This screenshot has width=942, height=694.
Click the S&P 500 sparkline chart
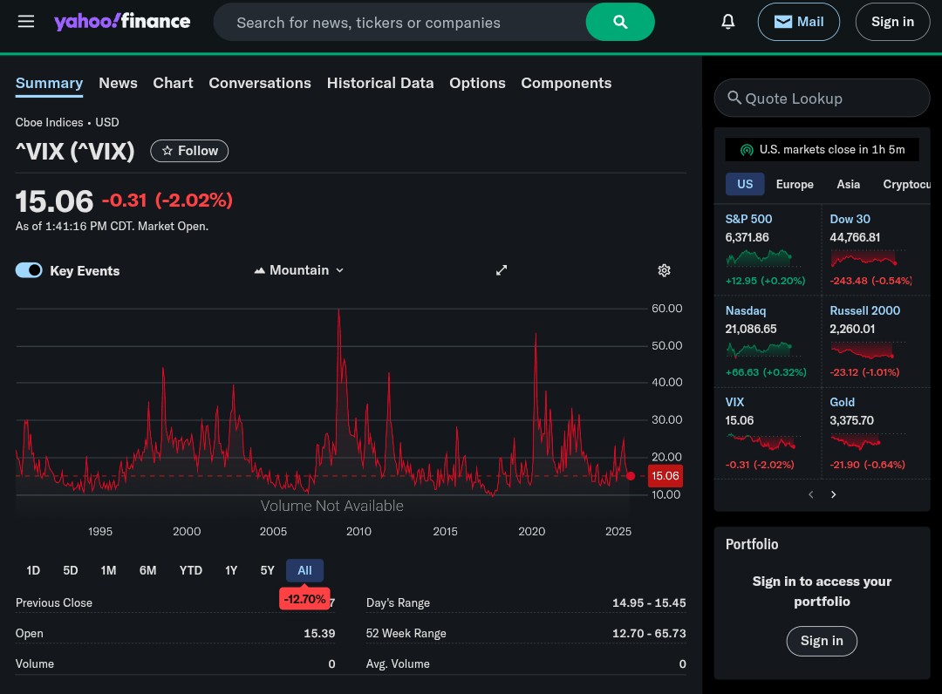click(763, 258)
